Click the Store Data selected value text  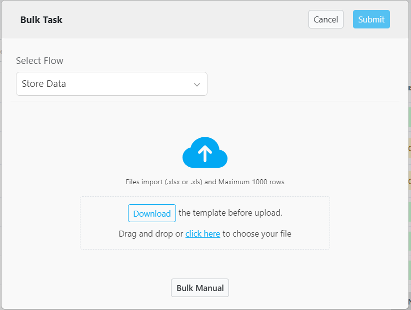[x=44, y=84]
